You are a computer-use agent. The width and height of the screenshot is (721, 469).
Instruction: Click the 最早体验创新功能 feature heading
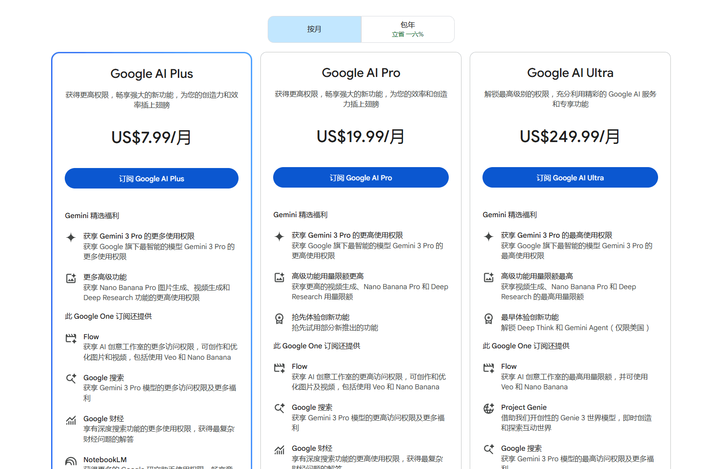pyautogui.click(x=530, y=317)
